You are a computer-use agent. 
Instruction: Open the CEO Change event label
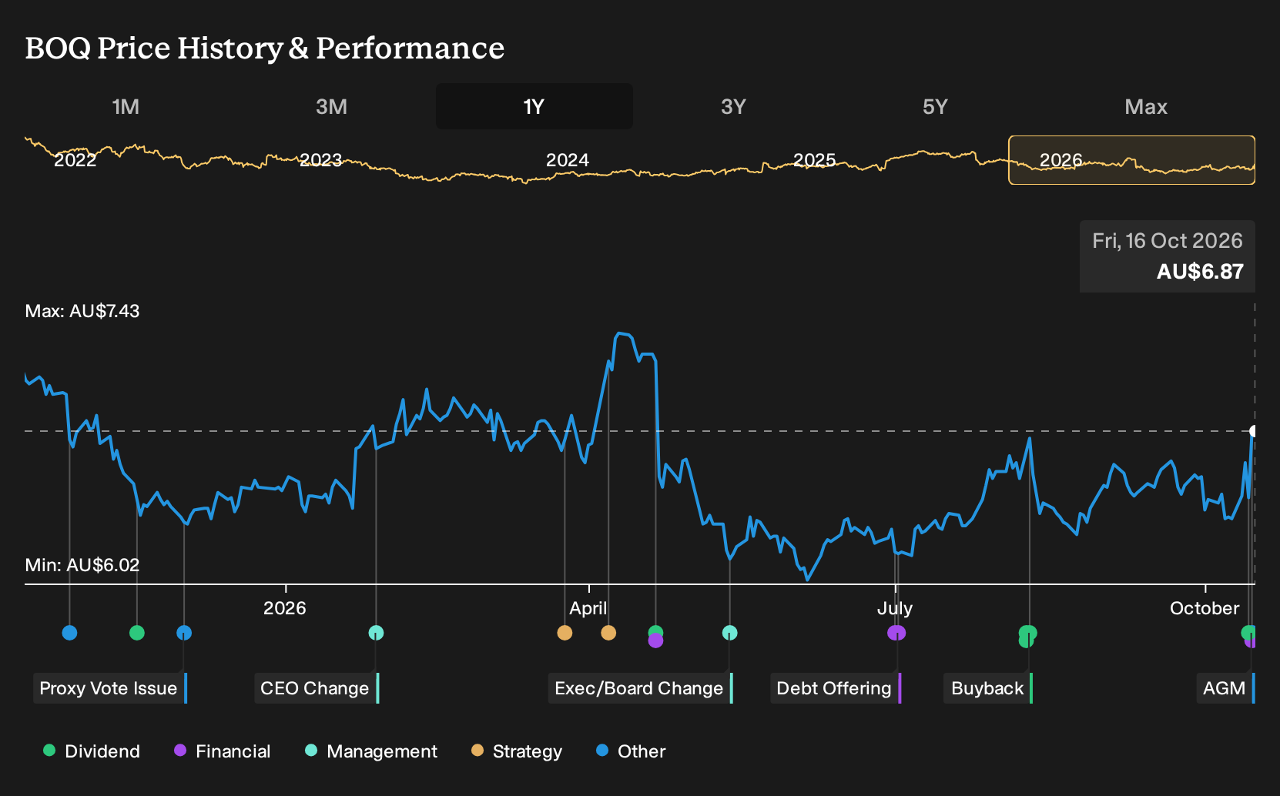[317, 688]
